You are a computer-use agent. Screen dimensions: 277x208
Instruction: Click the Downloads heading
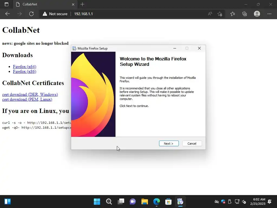(x=18, y=55)
